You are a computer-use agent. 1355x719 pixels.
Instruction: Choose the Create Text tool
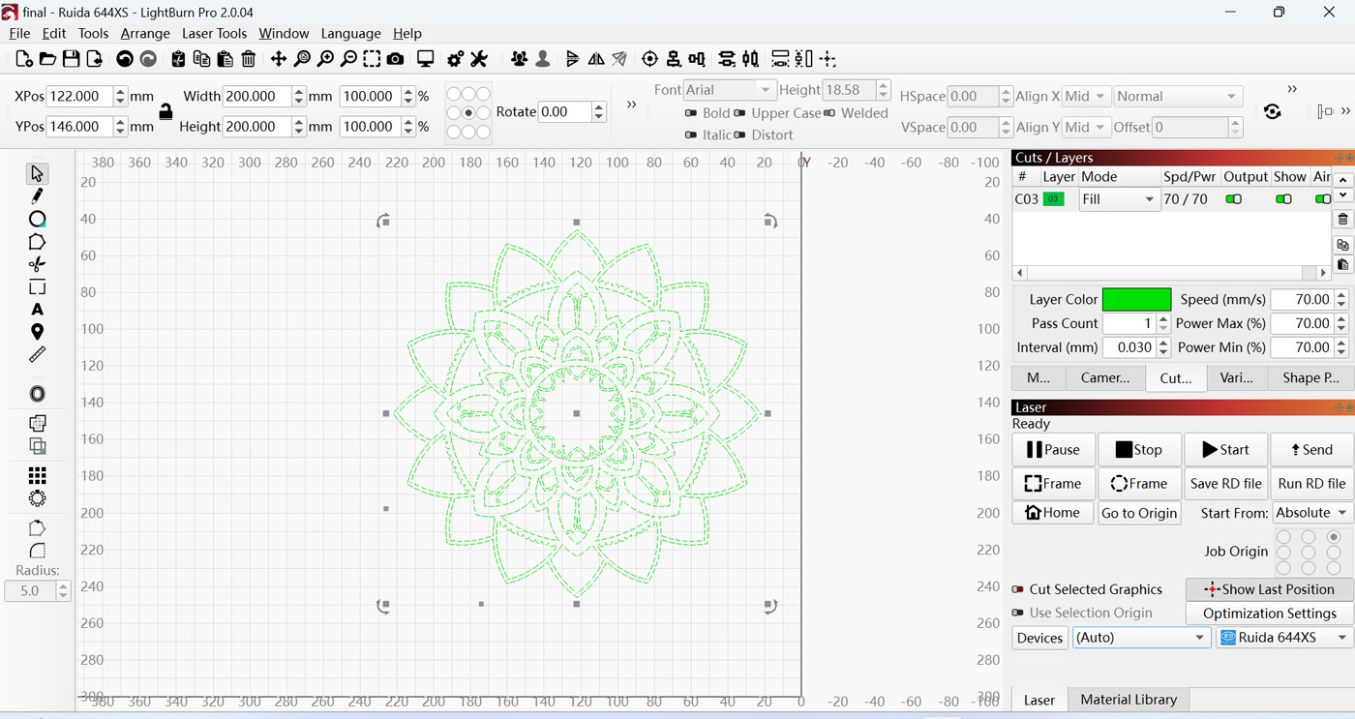tap(37, 310)
